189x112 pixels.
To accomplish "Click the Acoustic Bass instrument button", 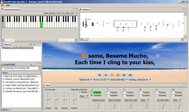I will 163,100.
